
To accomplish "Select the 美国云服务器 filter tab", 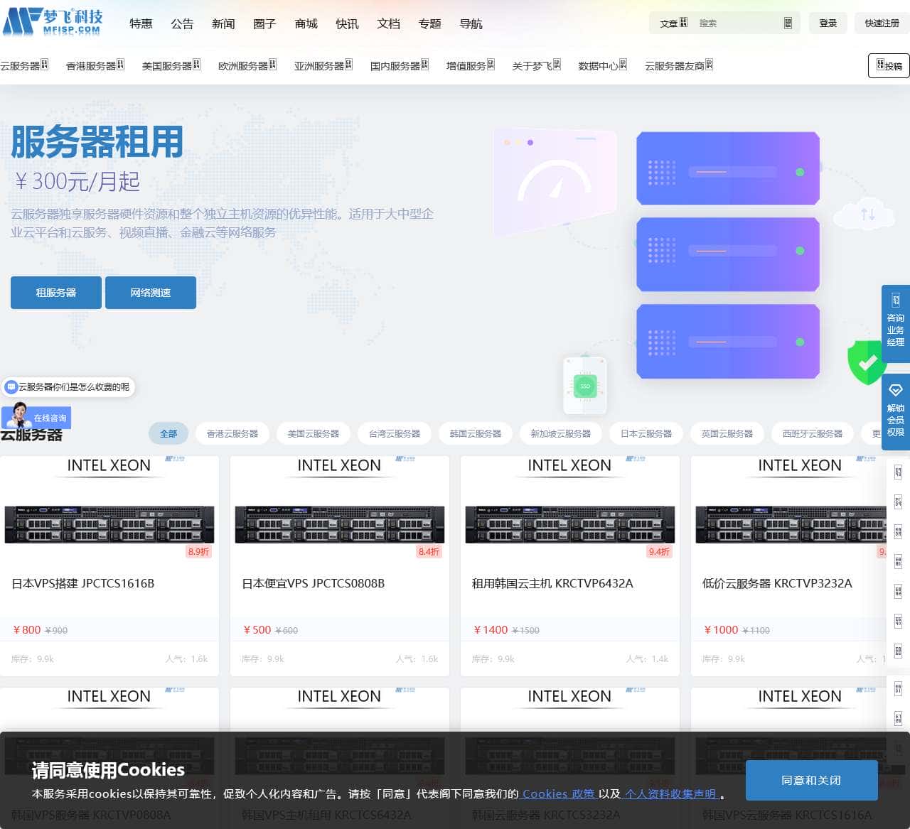I will coord(314,433).
